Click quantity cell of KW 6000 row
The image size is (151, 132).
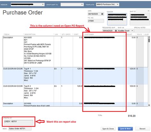pyautogui.click(x=67, y=52)
